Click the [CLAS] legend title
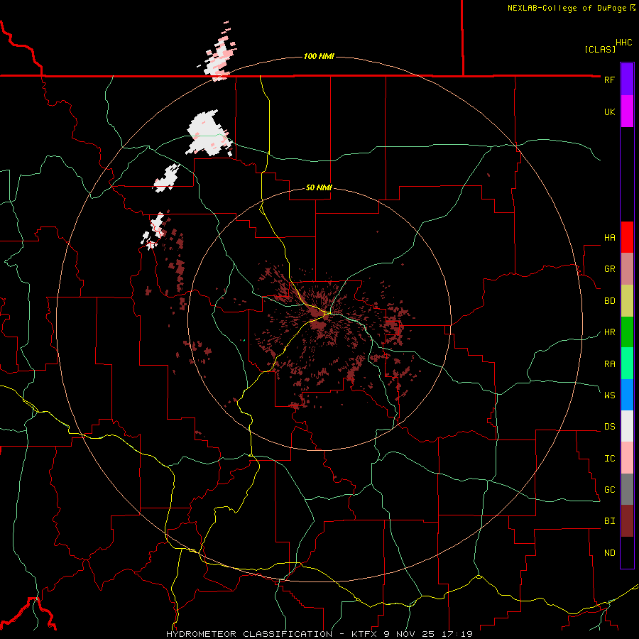Screen dimensions: 639x639 pyautogui.click(x=600, y=49)
